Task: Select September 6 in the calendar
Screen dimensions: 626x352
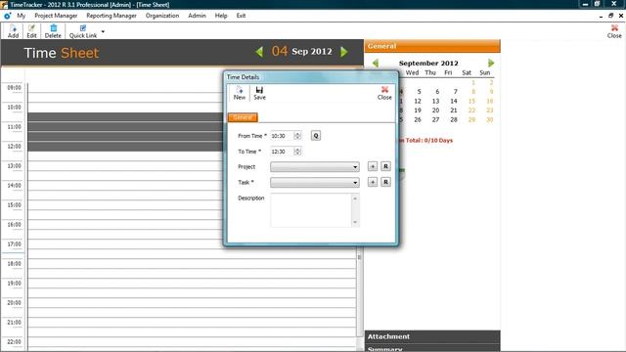Action: [437, 92]
